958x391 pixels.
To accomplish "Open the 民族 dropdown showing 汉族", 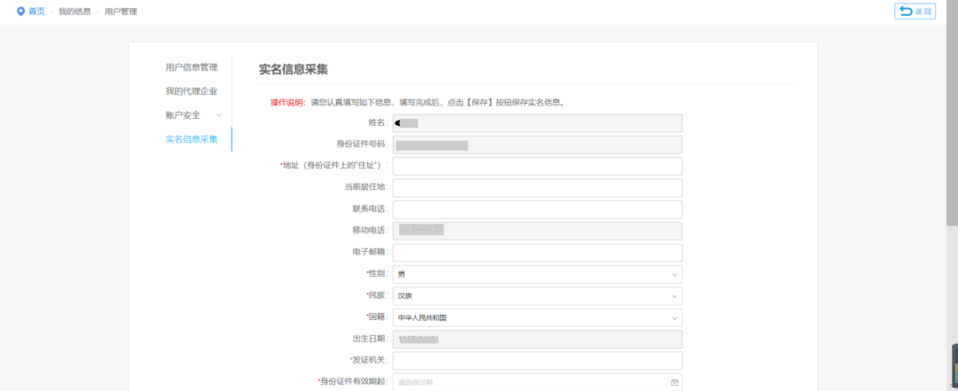I will click(538, 296).
